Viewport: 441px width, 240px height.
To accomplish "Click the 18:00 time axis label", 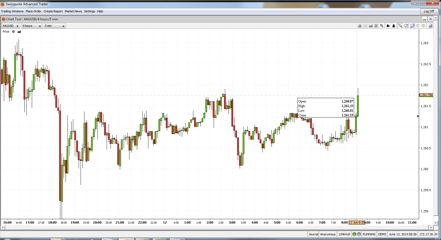I will pyautogui.click(x=52, y=222).
